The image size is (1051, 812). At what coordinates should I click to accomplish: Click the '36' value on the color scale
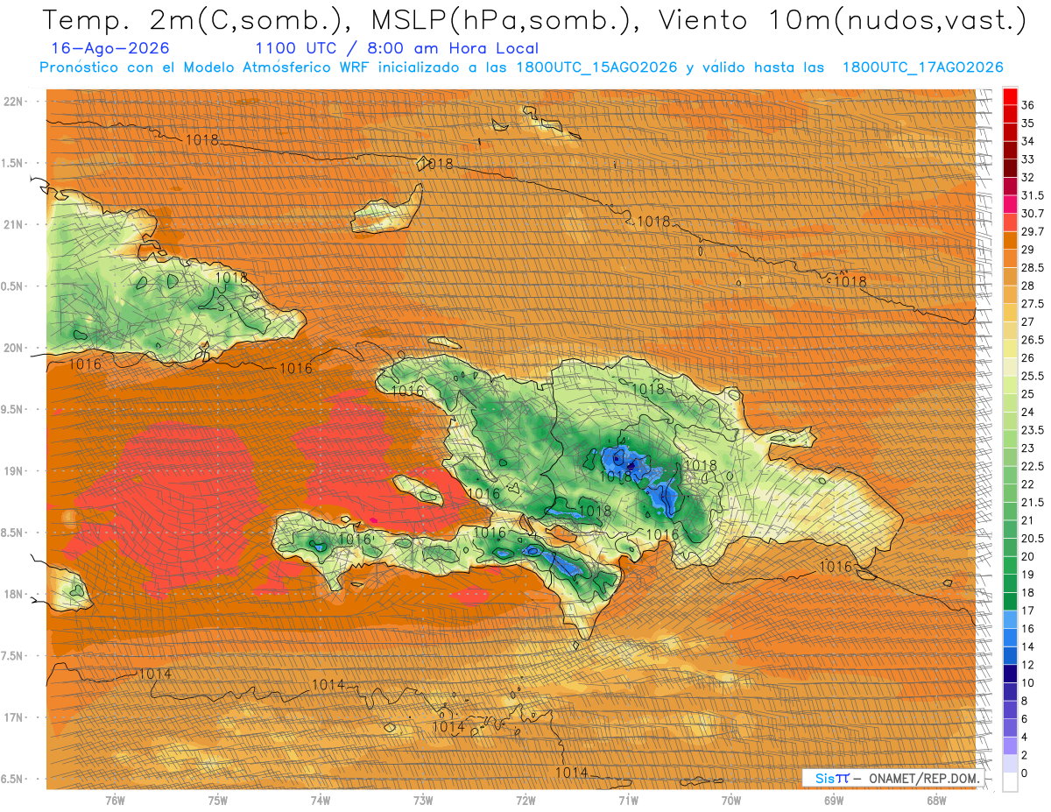1028,104
